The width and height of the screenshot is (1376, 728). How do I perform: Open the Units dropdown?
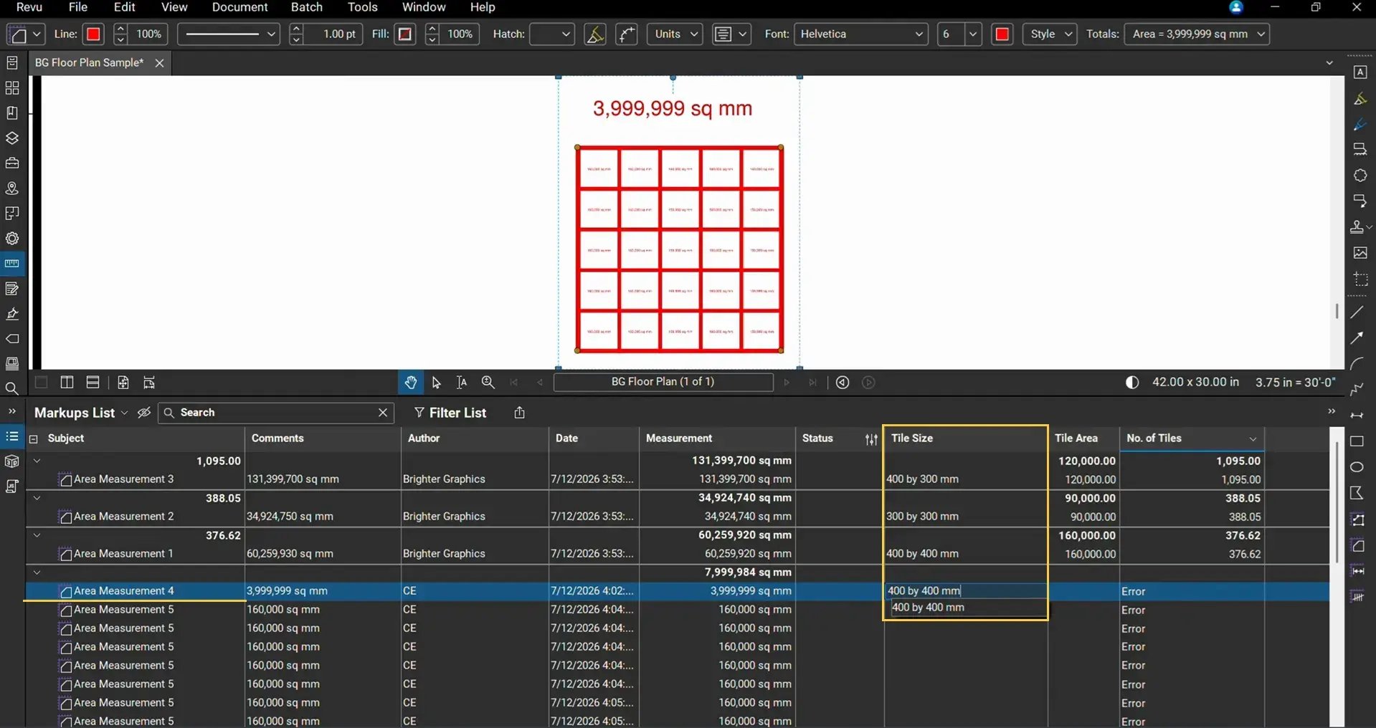675,34
